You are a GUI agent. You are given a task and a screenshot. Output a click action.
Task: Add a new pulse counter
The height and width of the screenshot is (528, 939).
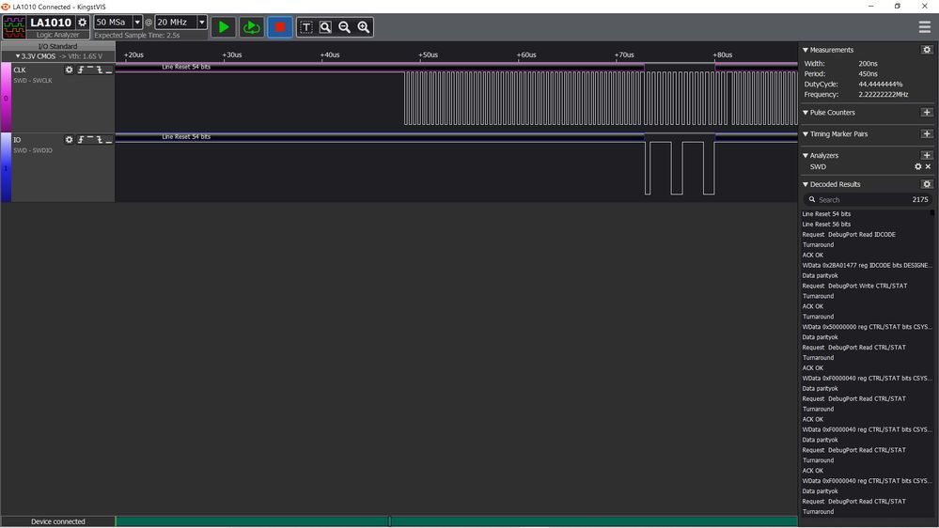pyautogui.click(x=927, y=113)
